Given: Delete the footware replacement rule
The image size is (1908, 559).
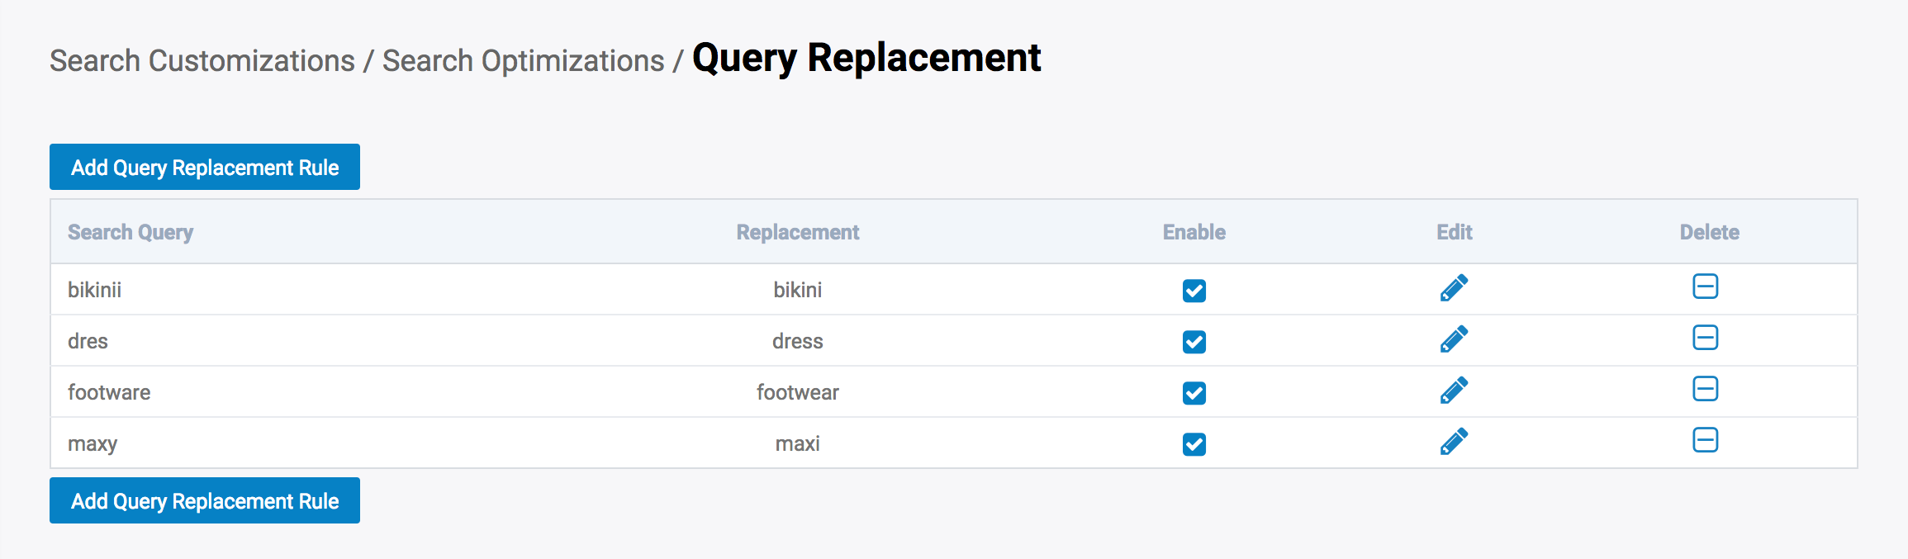Looking at the screenshot, I should tap(1705, 389).
